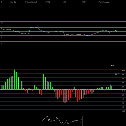Click the 60 label on MR scale
The height and width of the screenshot is (126, 126).
coord(123,79)
